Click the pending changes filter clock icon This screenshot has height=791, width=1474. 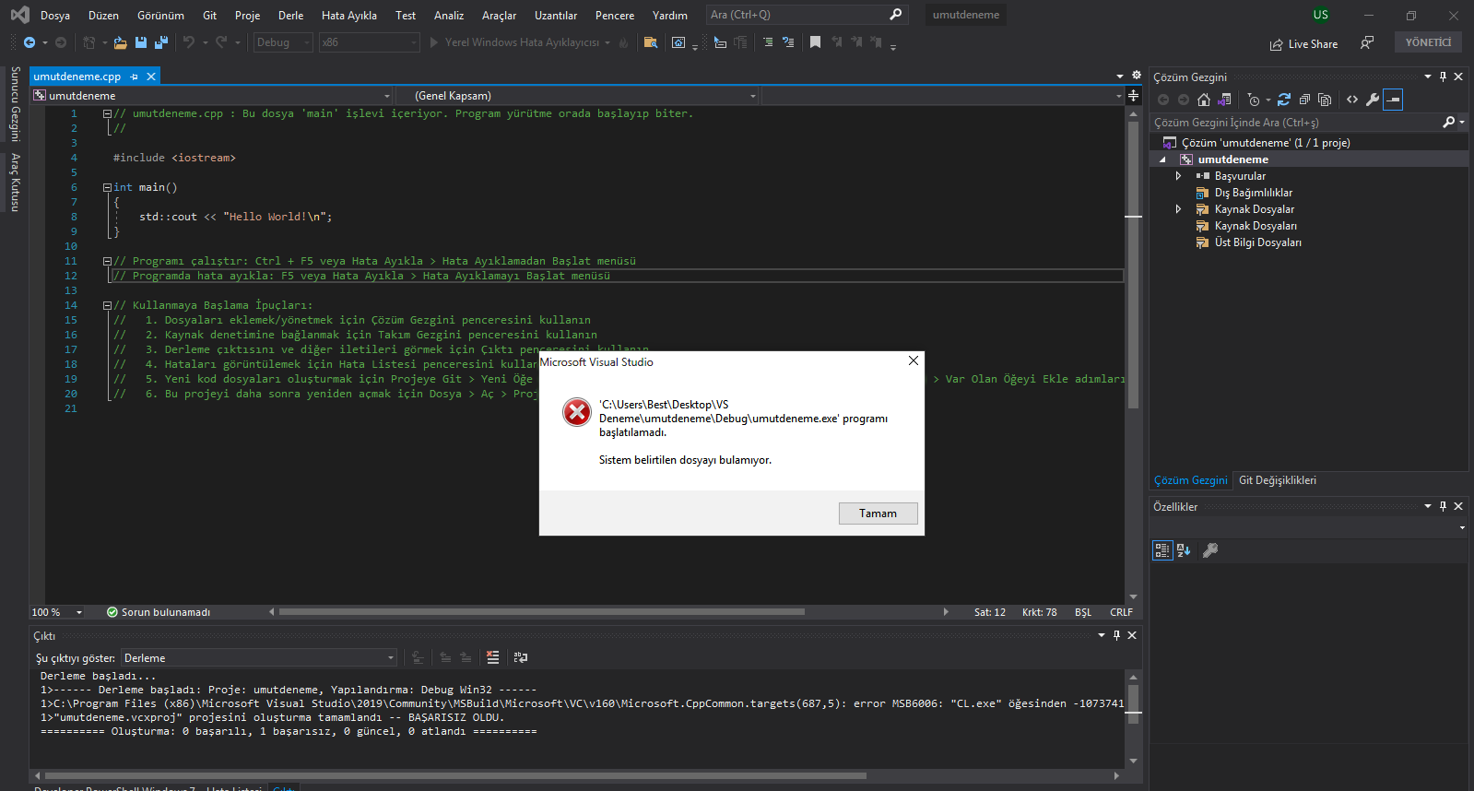point(1253,100)
